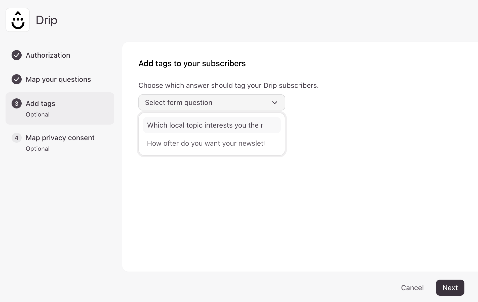This screenshot has width=478, height=302.
Task: Select the Add tags step label
Action: (41, 103)
